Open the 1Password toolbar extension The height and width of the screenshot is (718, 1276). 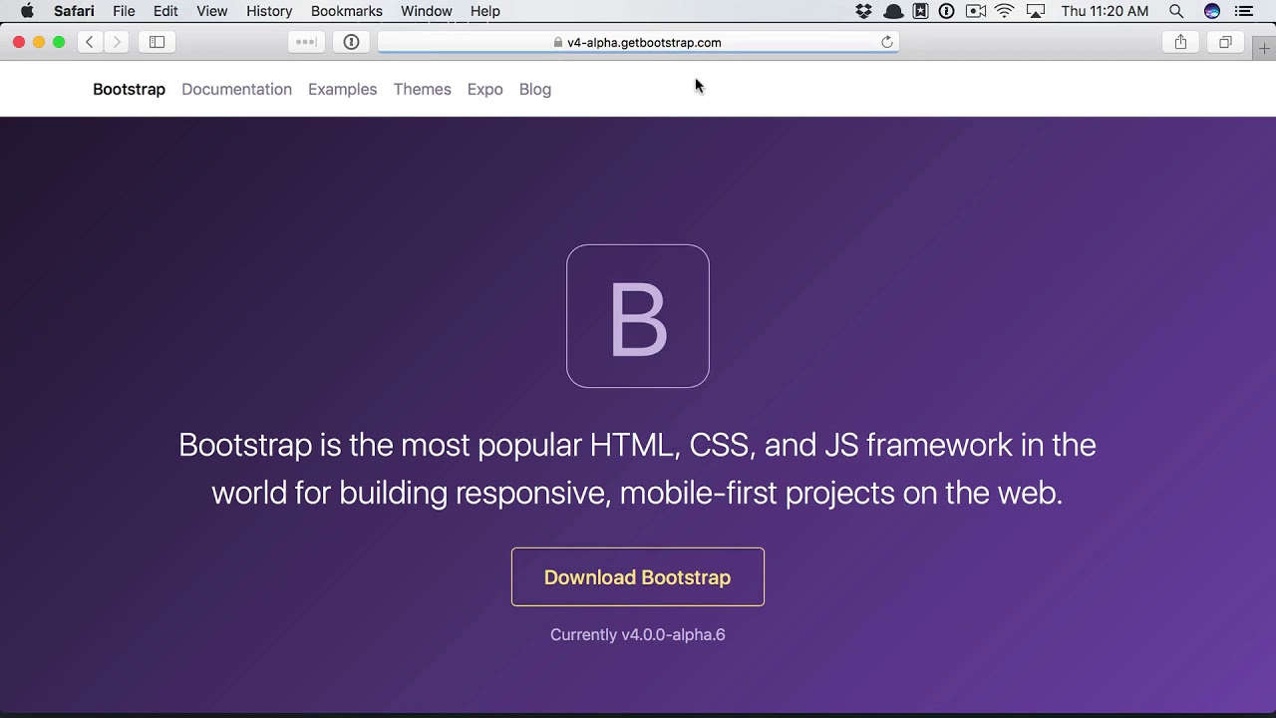351,42
